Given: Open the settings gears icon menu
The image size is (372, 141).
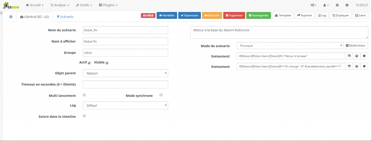Looking at the screenshot, I should (314, 5).
